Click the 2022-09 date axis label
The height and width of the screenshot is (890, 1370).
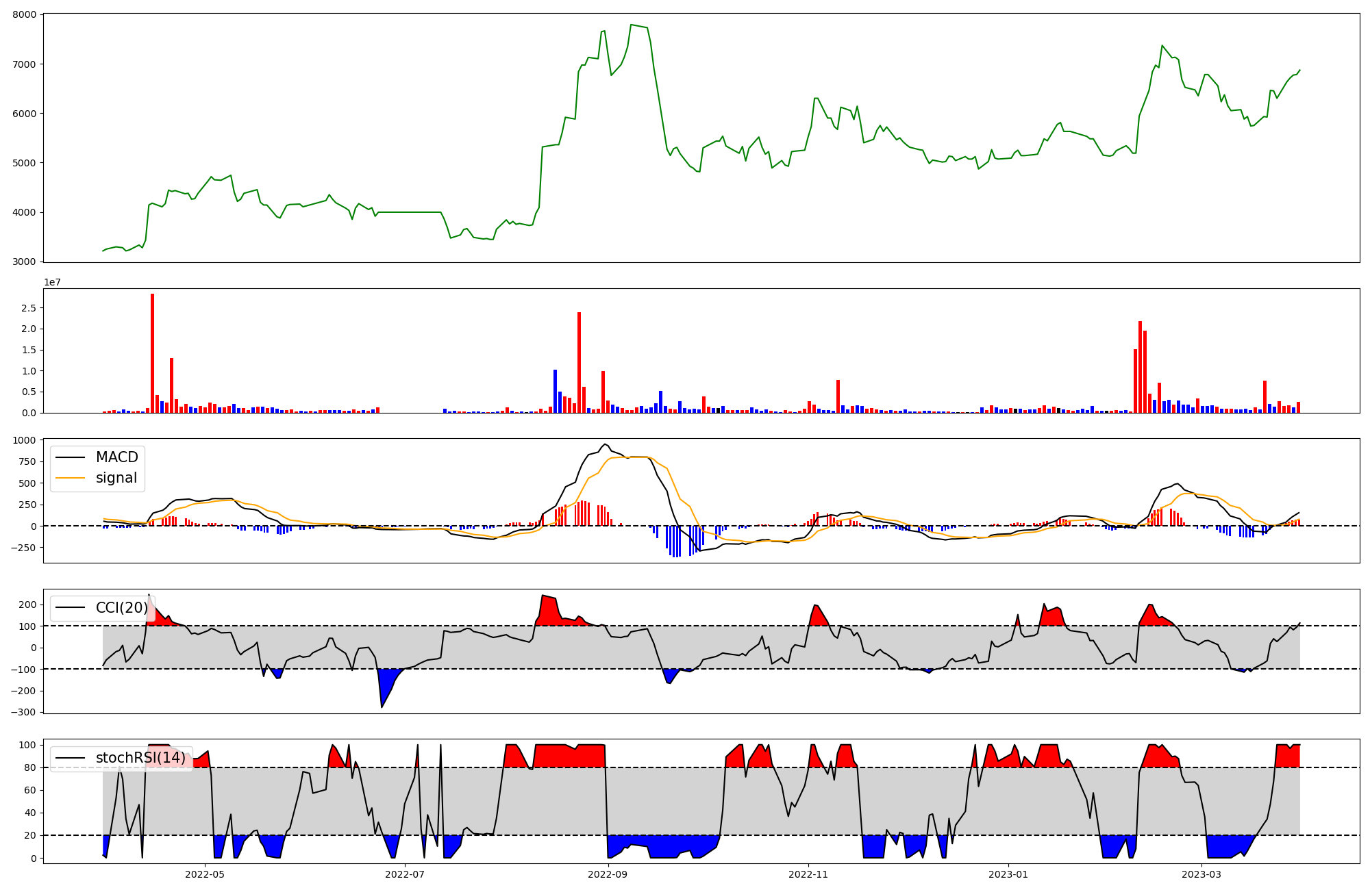click(x=608, y=874)
